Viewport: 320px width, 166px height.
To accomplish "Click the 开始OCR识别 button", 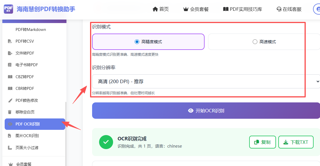I will pyautogui.click(x=206, y=111).
